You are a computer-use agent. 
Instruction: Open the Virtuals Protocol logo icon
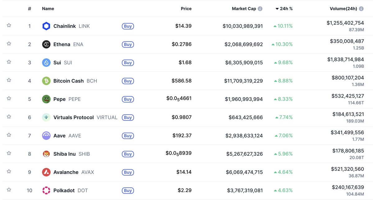click(46, 118)
